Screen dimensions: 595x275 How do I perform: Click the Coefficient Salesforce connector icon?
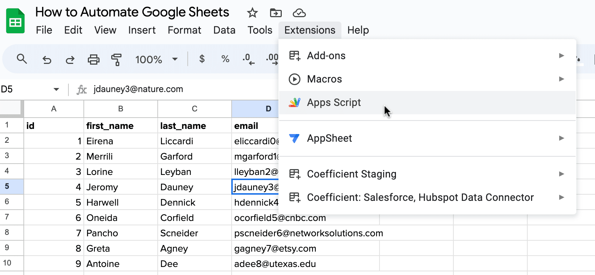tap(295, 197)
